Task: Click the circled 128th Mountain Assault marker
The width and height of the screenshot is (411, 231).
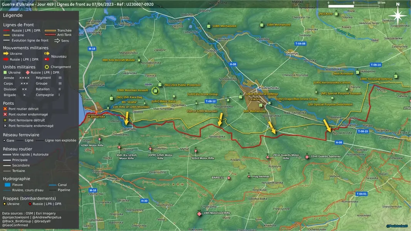Action: point(155,91)
